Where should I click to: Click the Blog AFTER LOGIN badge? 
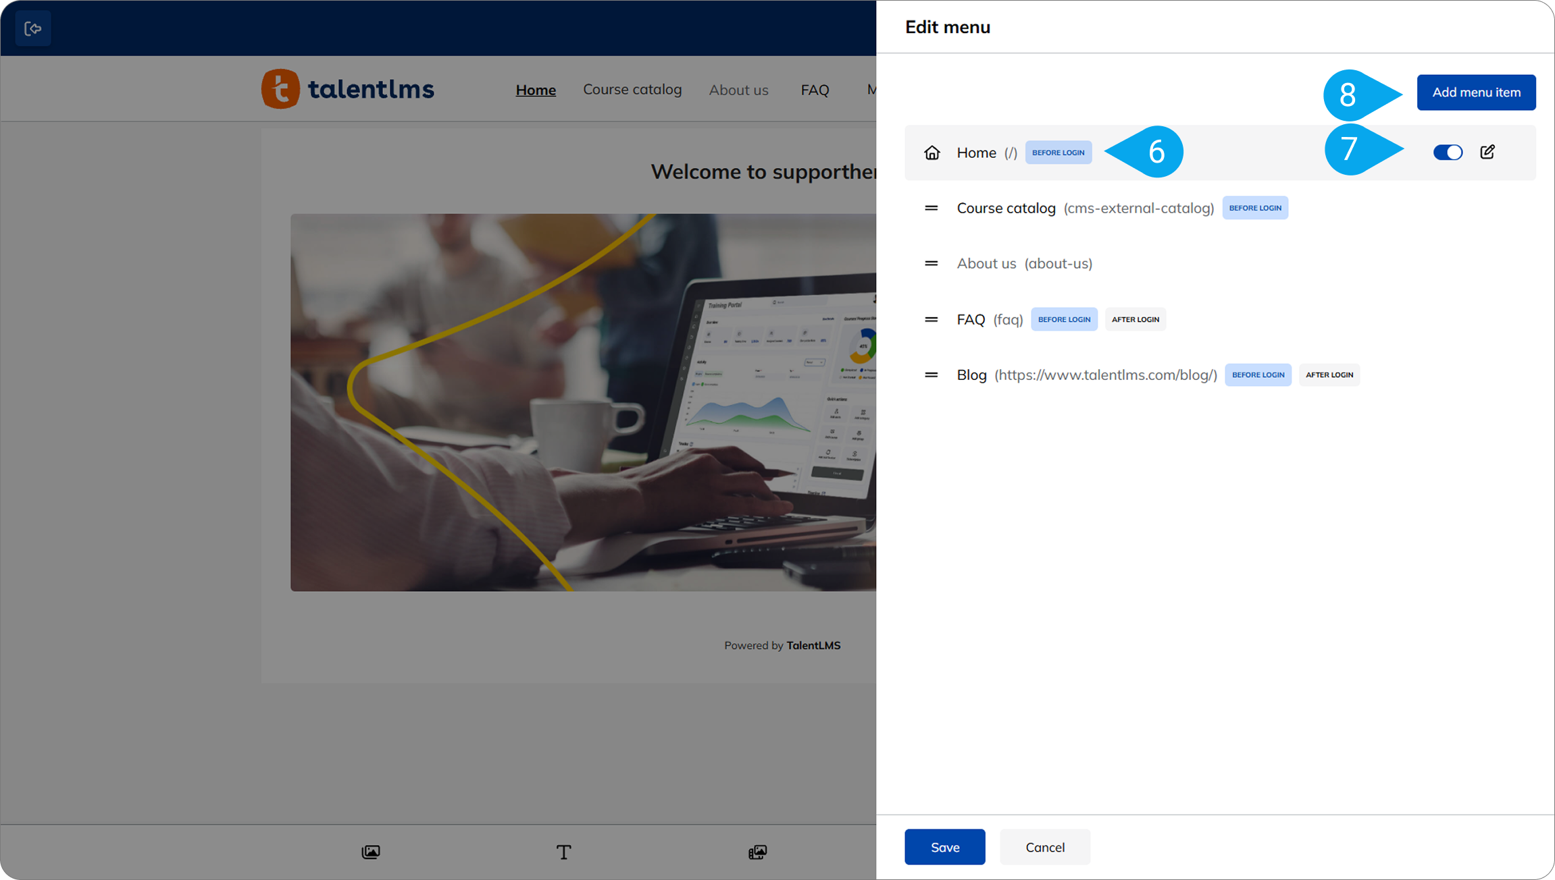[1329, 375]
